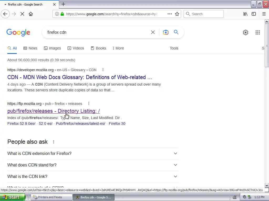Open Google settings gear icon
The height and width of the screenshot is (201, 269).
point(246,32)
